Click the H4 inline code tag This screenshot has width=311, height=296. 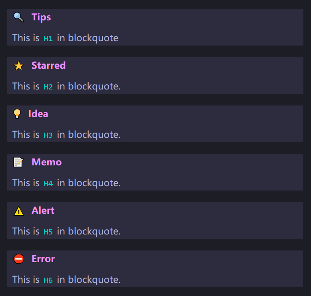pos(48,184)
